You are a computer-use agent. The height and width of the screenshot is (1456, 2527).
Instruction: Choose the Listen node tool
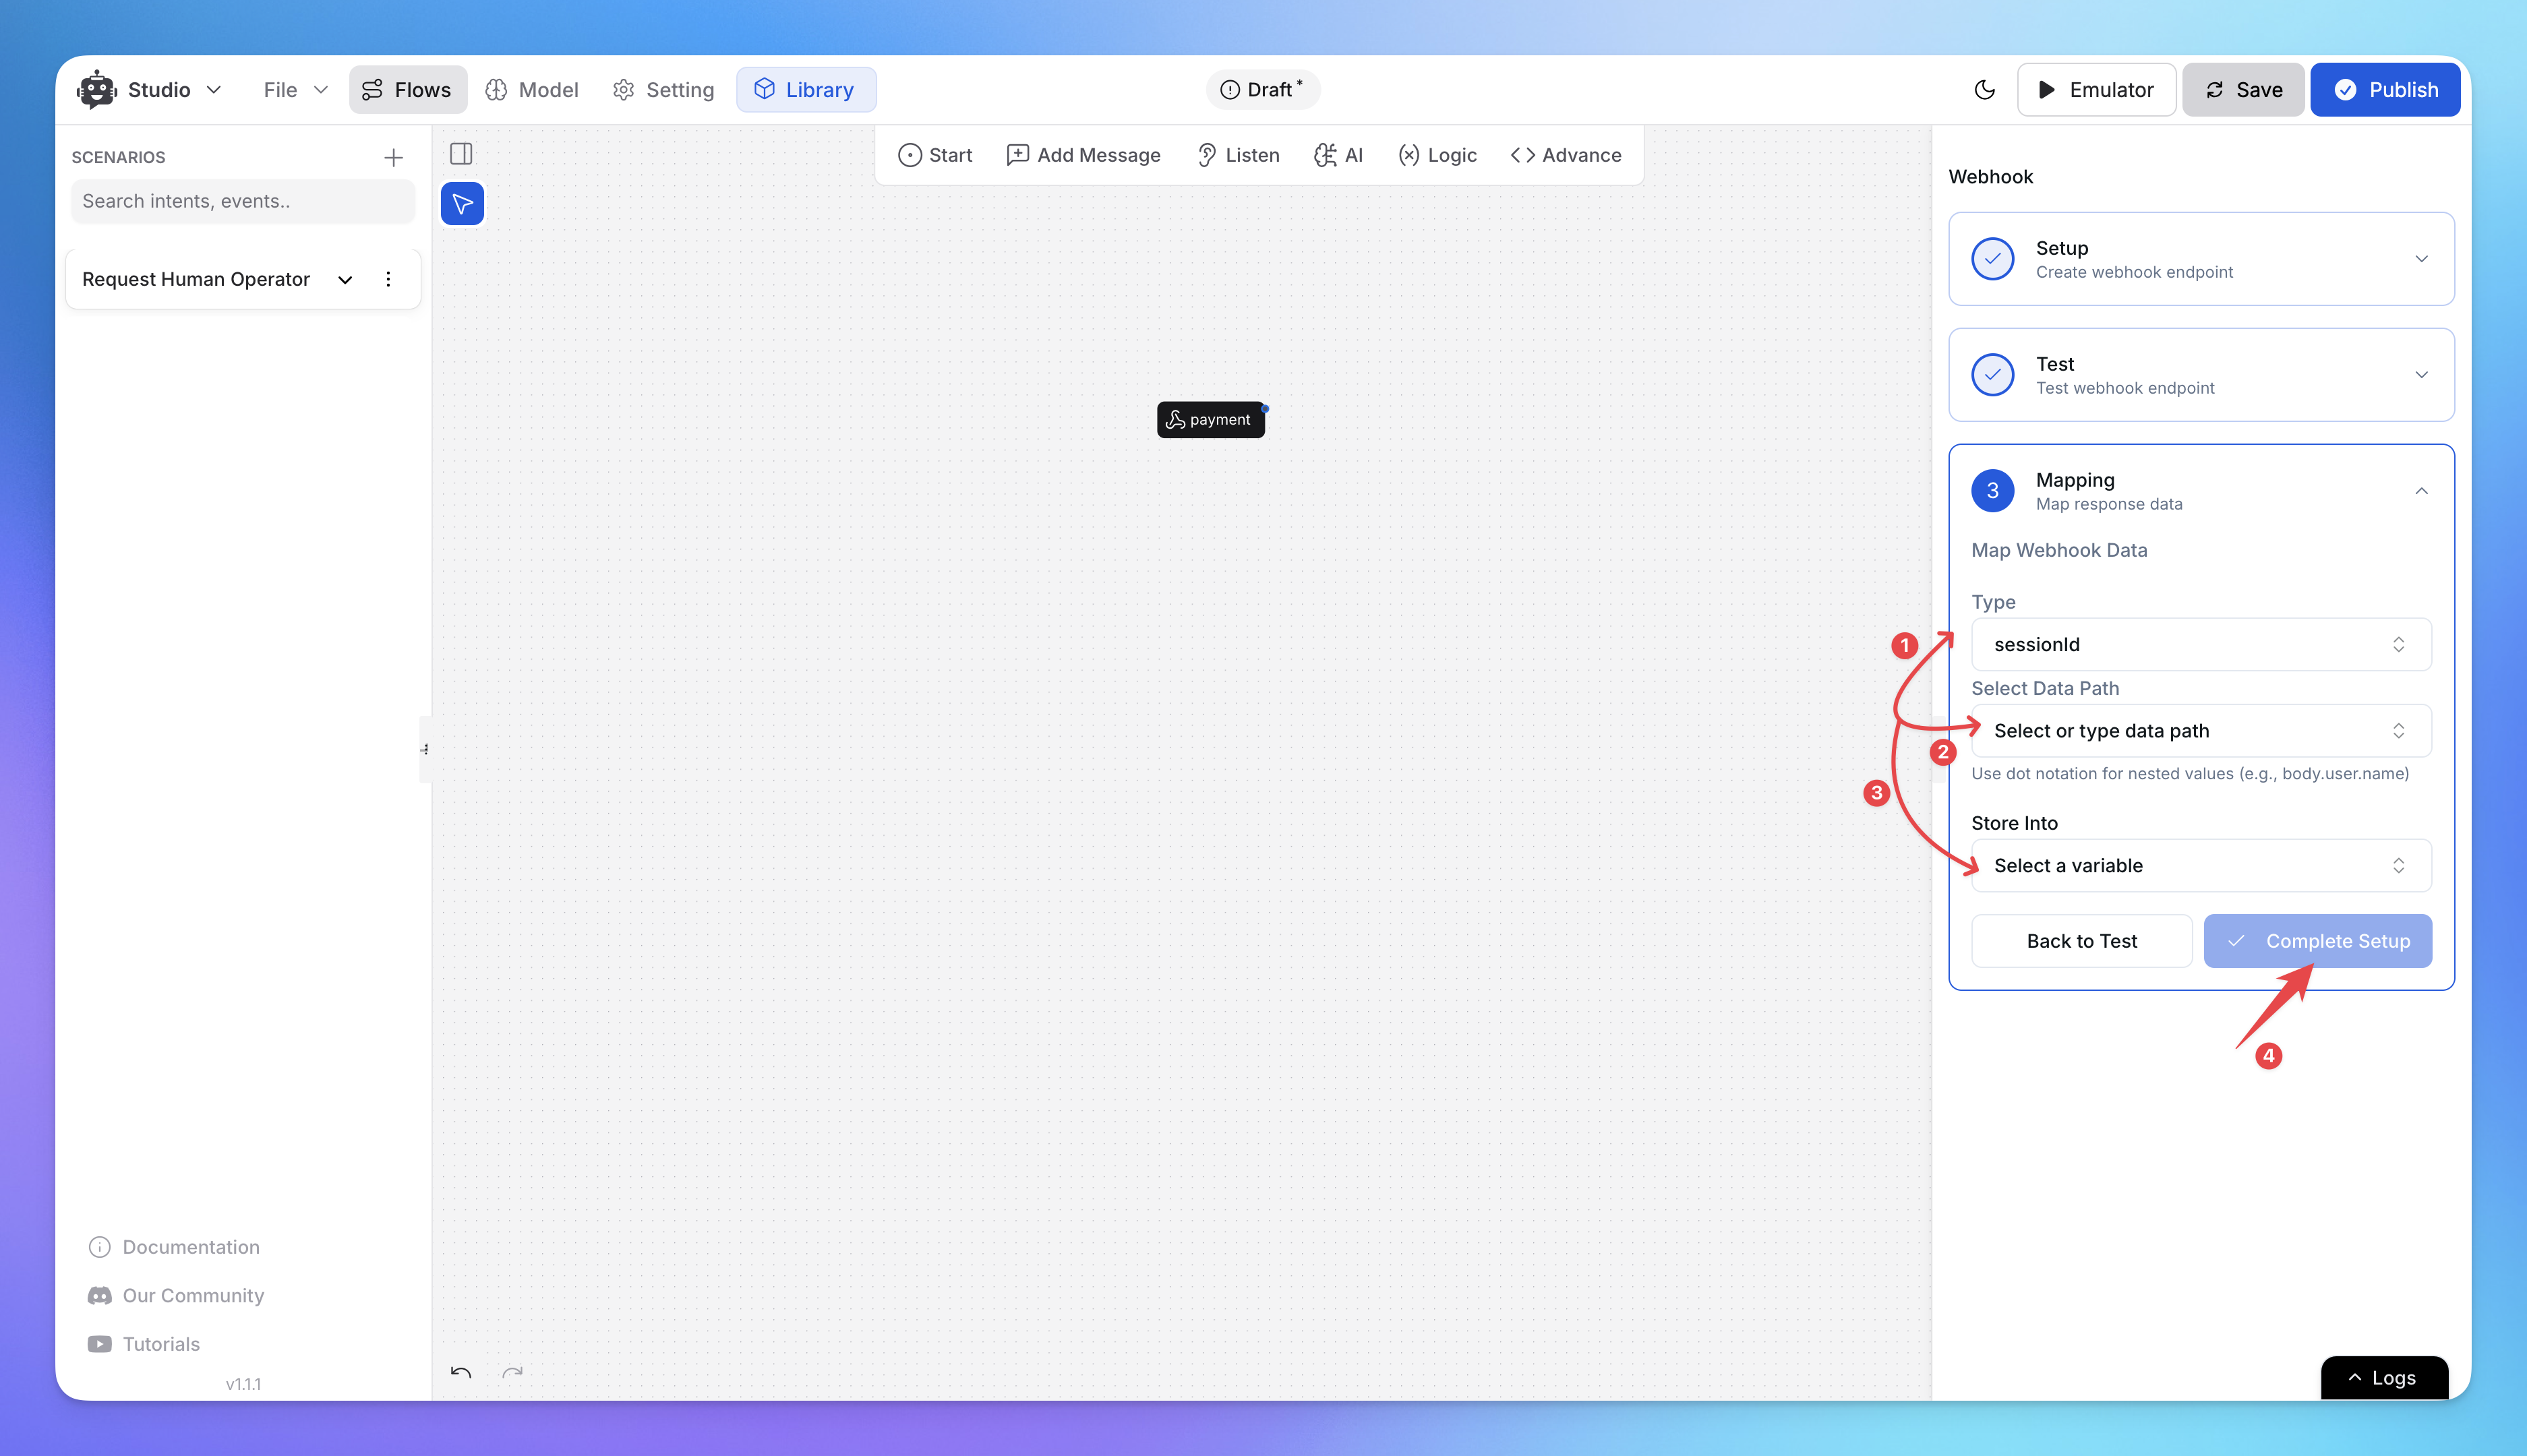coord(1238,155)
